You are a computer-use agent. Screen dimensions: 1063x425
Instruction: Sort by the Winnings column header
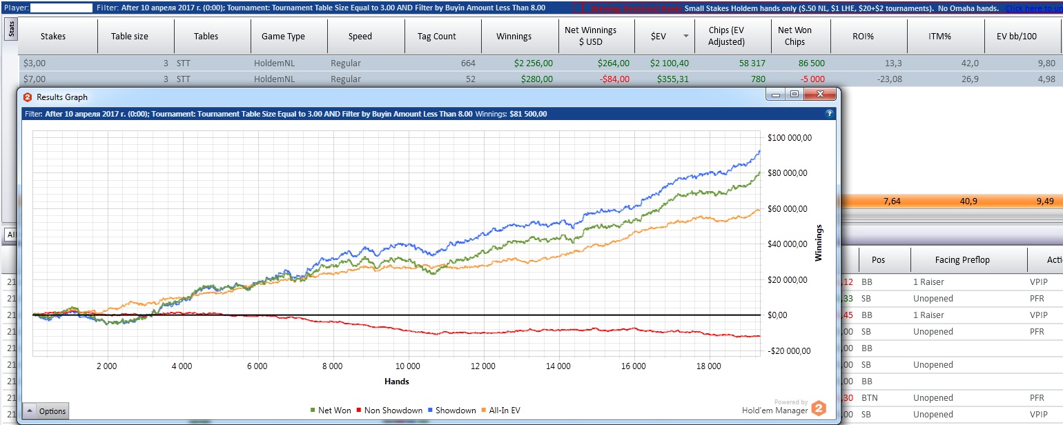click(x=514, y=37)
